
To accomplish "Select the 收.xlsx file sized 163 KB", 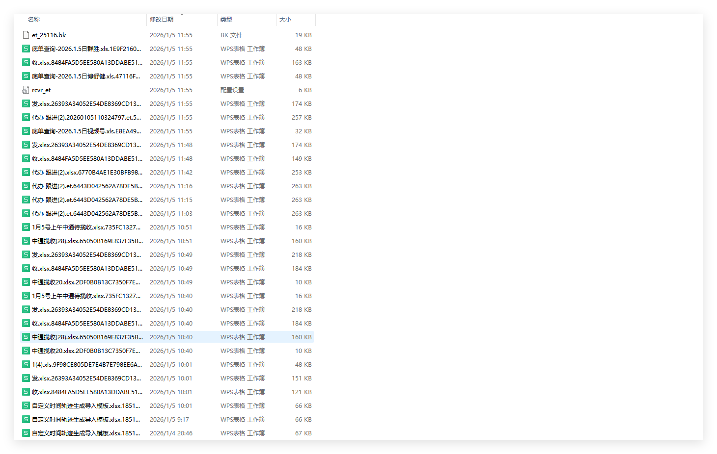I will pyautogui.click(x=87, y=63).
